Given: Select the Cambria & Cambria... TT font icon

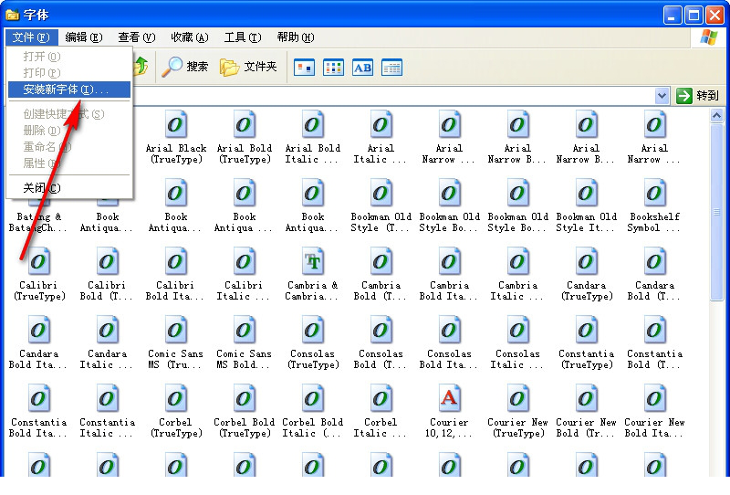Looking at the screenshot, I should [313, 262].
